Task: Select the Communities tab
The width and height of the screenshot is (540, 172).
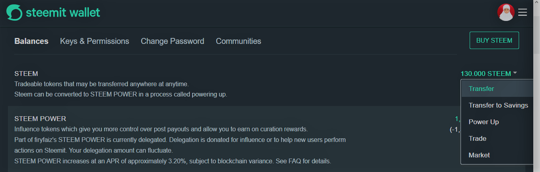Action: pos(238,41)
